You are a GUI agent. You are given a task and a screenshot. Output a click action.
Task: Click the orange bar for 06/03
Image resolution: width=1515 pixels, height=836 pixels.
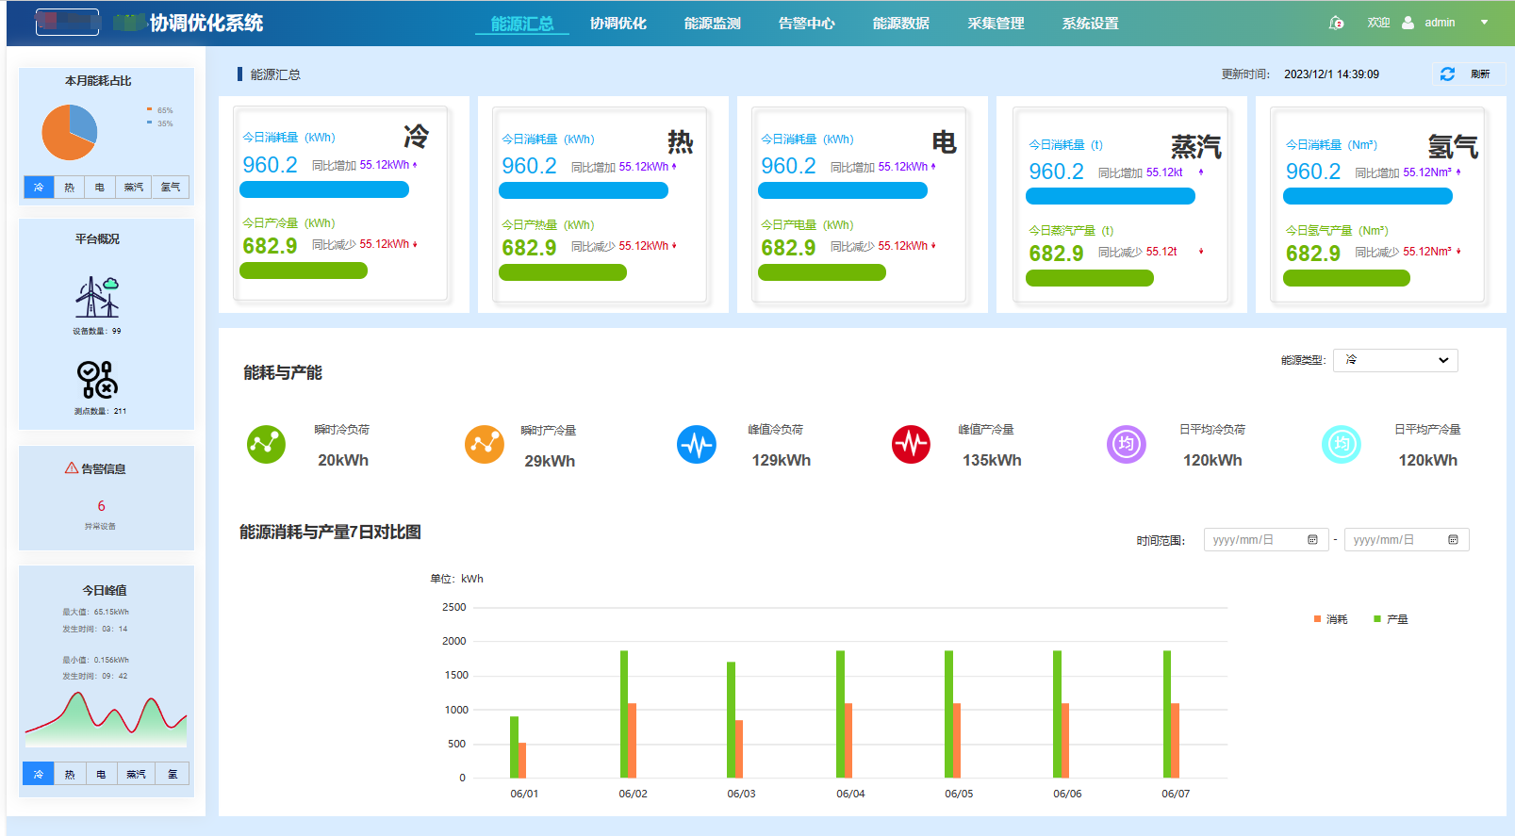739,749
